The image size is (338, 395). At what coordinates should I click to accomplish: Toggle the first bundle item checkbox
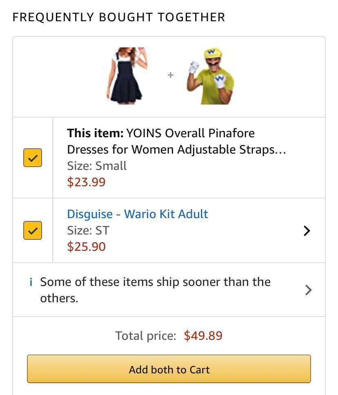point(33,157)
